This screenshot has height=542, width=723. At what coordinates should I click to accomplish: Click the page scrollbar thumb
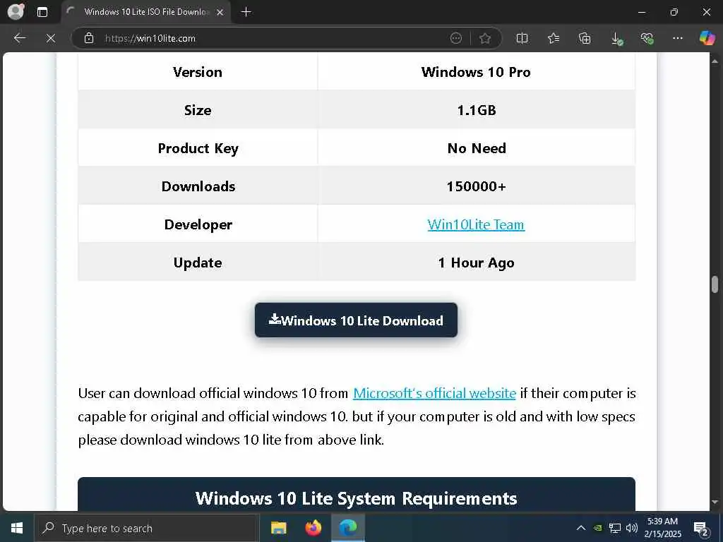click(x=715, y=284)
